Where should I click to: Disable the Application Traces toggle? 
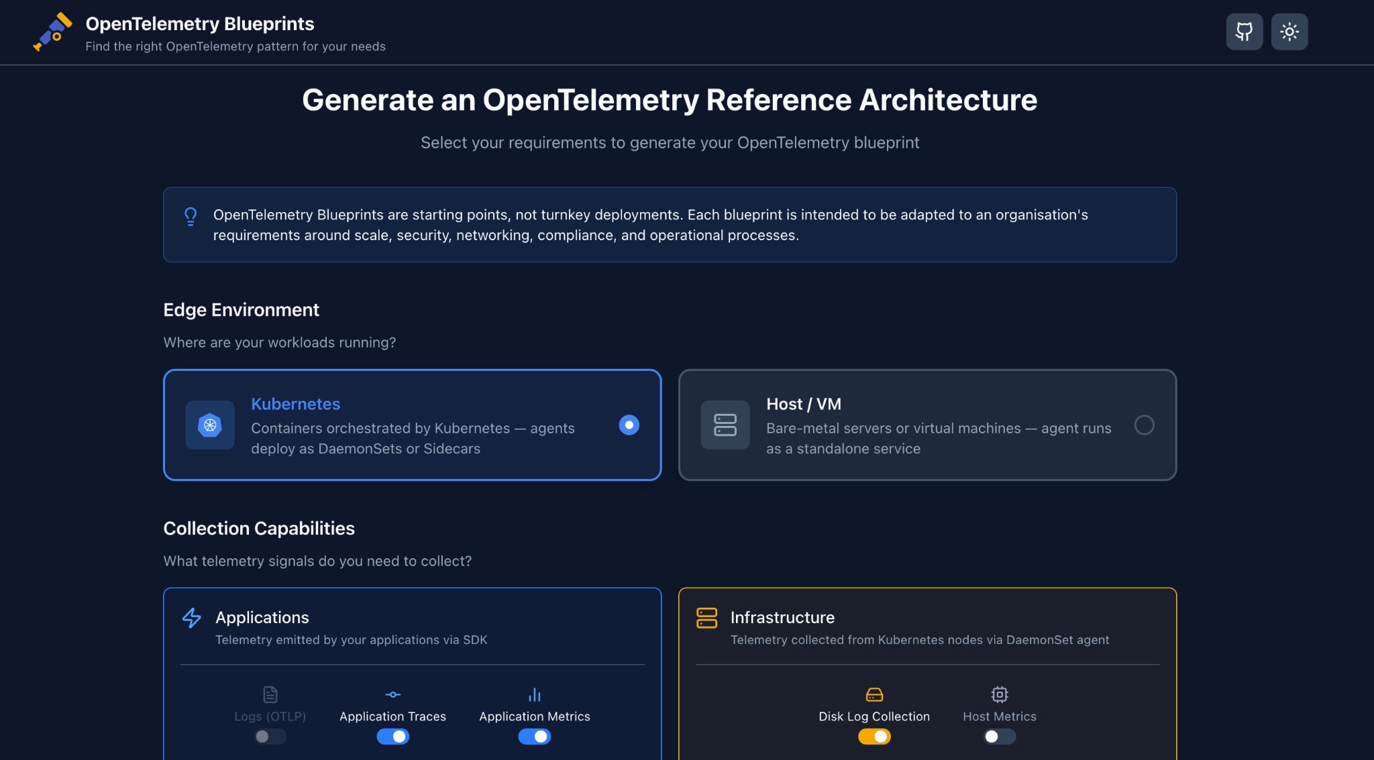392,737
